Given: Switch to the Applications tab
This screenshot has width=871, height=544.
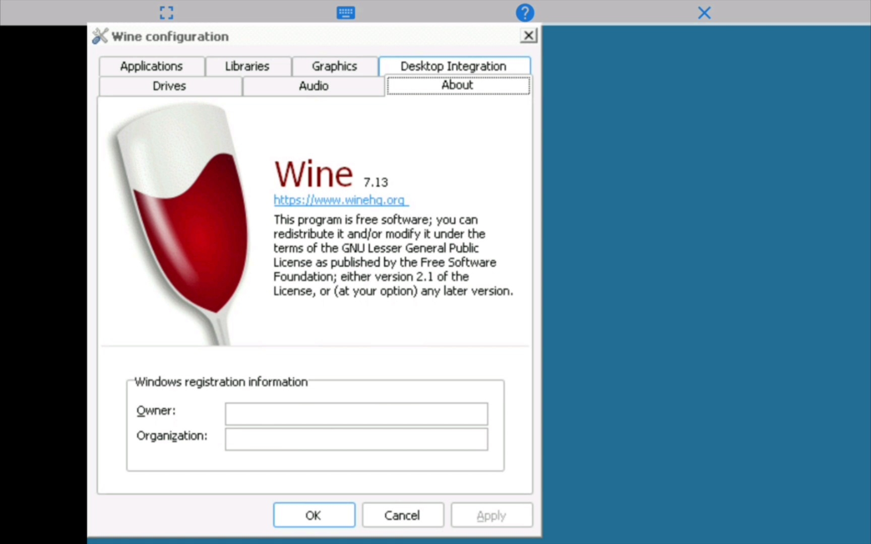Looking at the screenshot, I should pos(151,66).
